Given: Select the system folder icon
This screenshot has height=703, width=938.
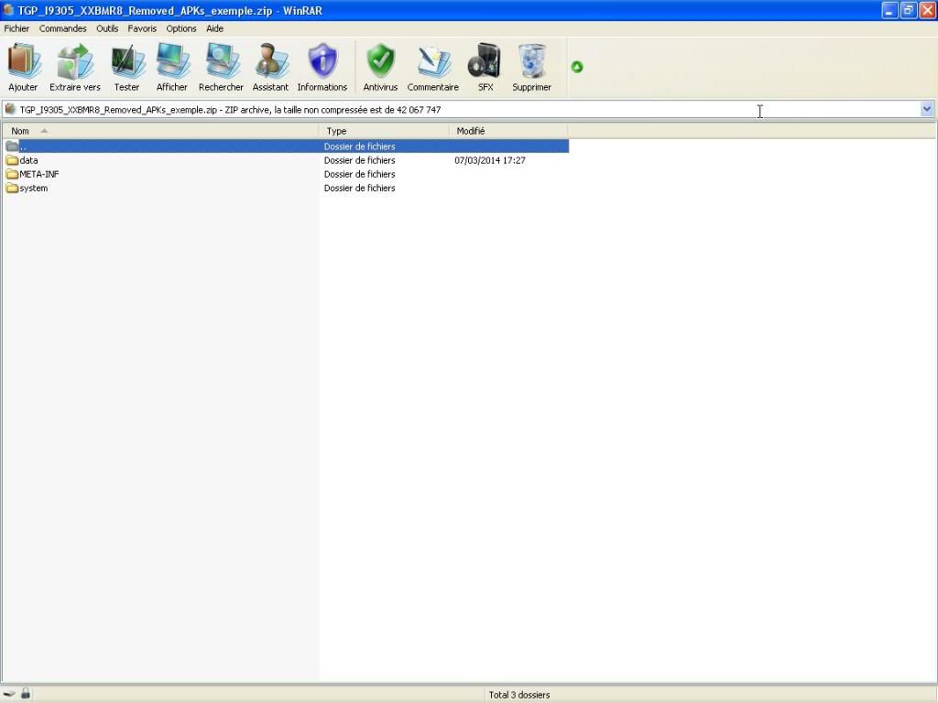Looking at the screenshot, I should click(x=12, y=188).
